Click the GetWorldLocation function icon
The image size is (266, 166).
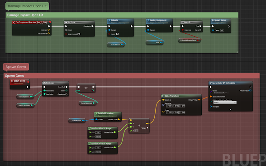[x=96, y=113]
